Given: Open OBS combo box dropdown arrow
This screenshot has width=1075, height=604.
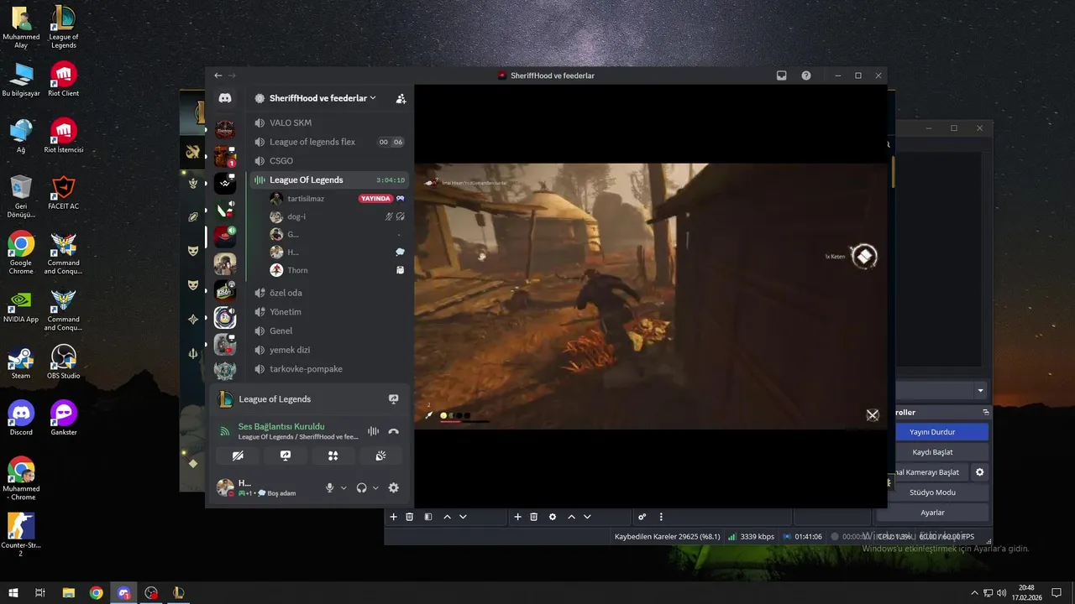Looking at the screenshot, I should 980,391.
